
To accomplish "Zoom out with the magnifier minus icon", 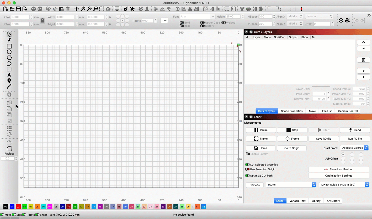I will pyautogui.click(x=95, y=9).
